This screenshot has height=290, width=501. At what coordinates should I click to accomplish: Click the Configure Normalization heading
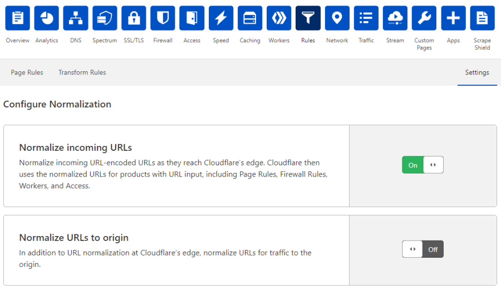click(x=57, y=104)
